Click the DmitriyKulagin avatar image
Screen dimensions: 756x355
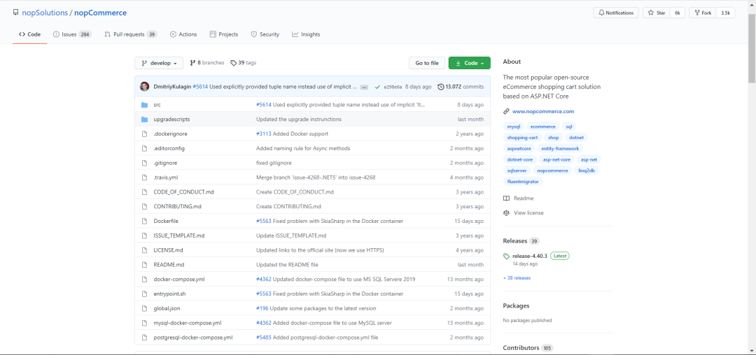pos(145,87)
